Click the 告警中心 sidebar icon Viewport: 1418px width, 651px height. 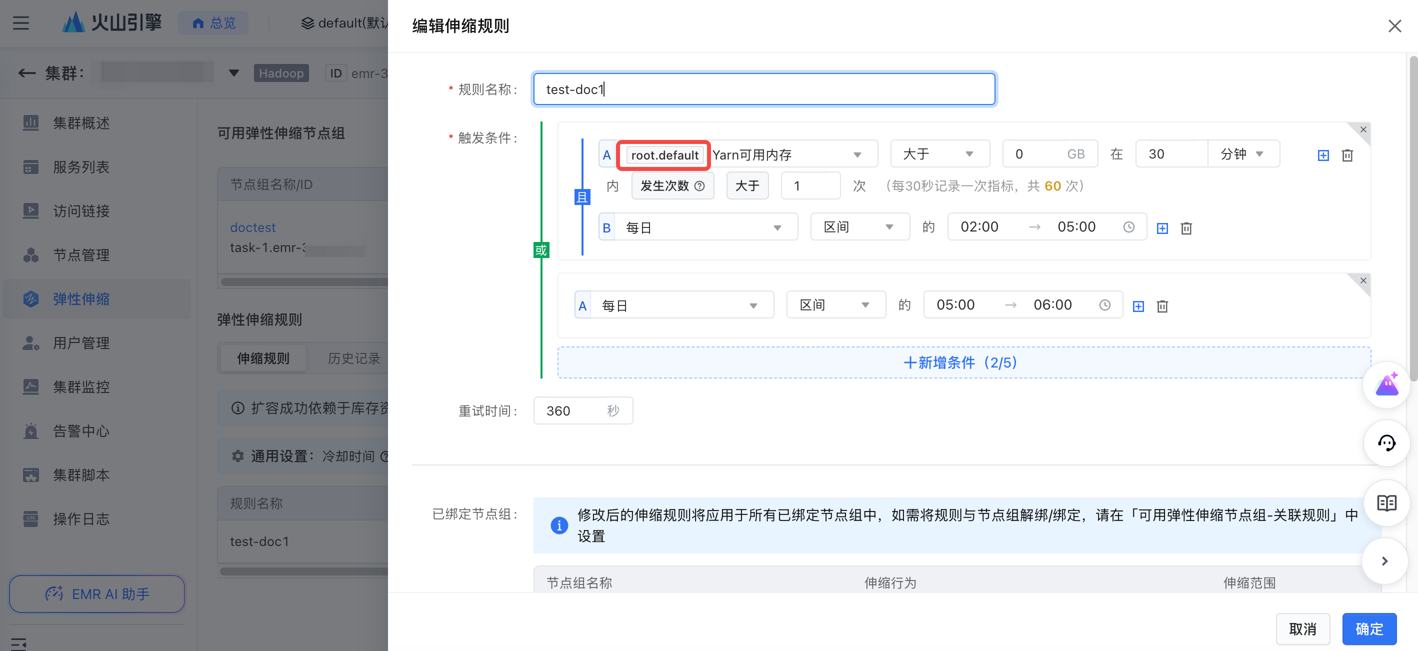tap(31, 431)
